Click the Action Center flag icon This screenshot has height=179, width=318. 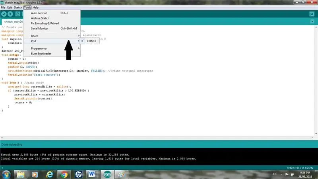tap(287, 174)
